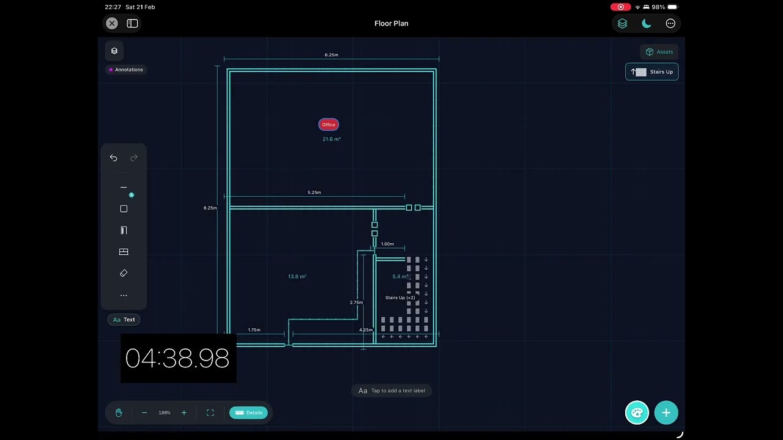Fit the plan to screen
Screen dimensions: 783x440
point(210,413)
